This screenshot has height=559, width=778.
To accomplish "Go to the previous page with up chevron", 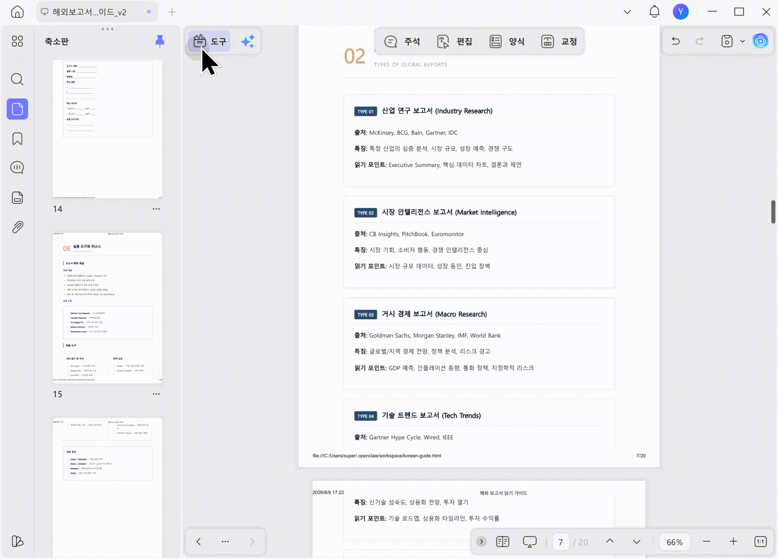I will [x=610, y=541].
